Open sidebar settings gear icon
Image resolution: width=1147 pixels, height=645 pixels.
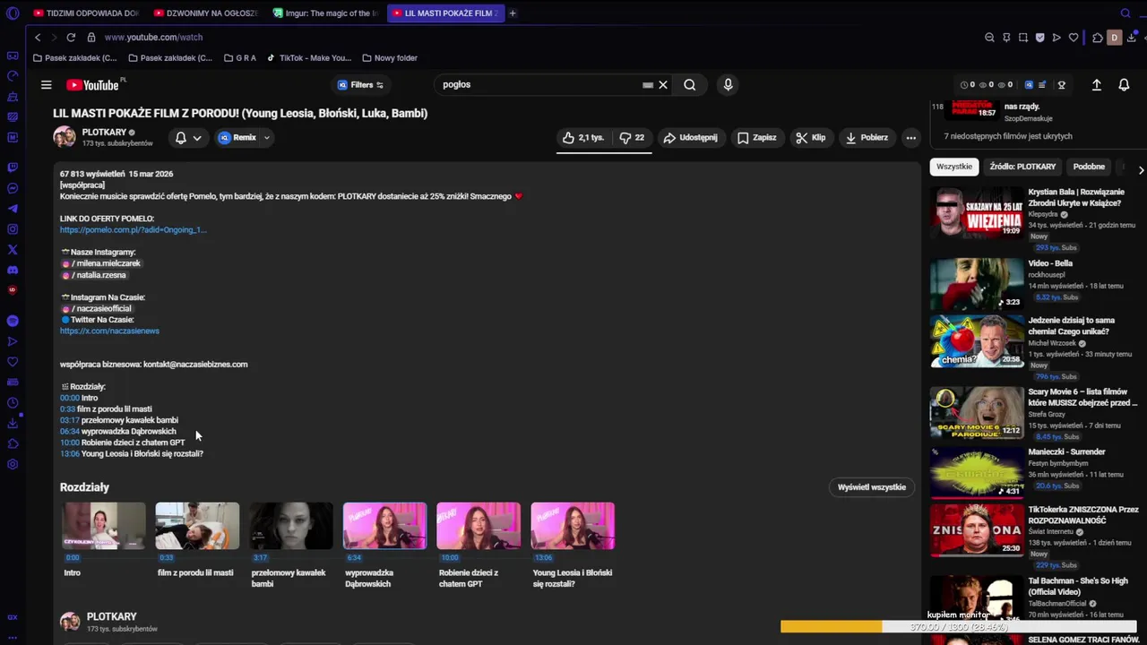pyautogui.click(x=13, y=464)
